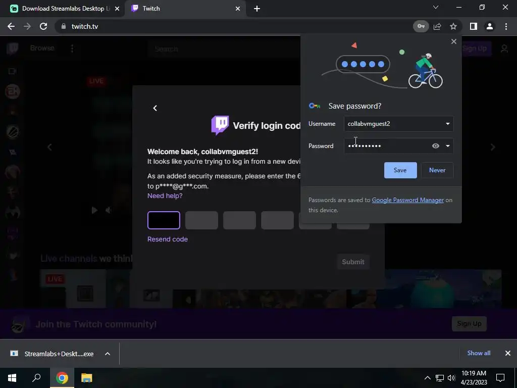Click the top Sign Up button
Viewport: 517px width, 388px height.
coord(475,48)
